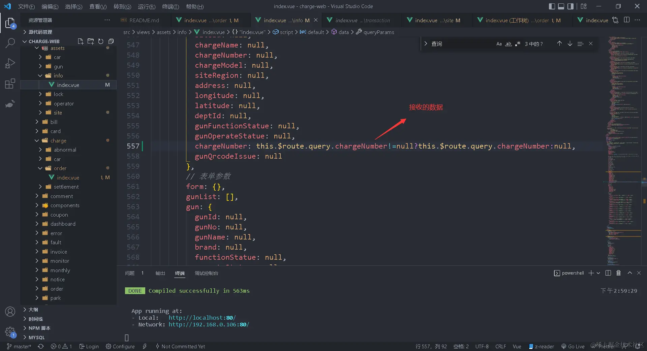This screenshot has width=647, height=351.
Task: Synchronize changes icon in status bar
Action: point(41,346)
